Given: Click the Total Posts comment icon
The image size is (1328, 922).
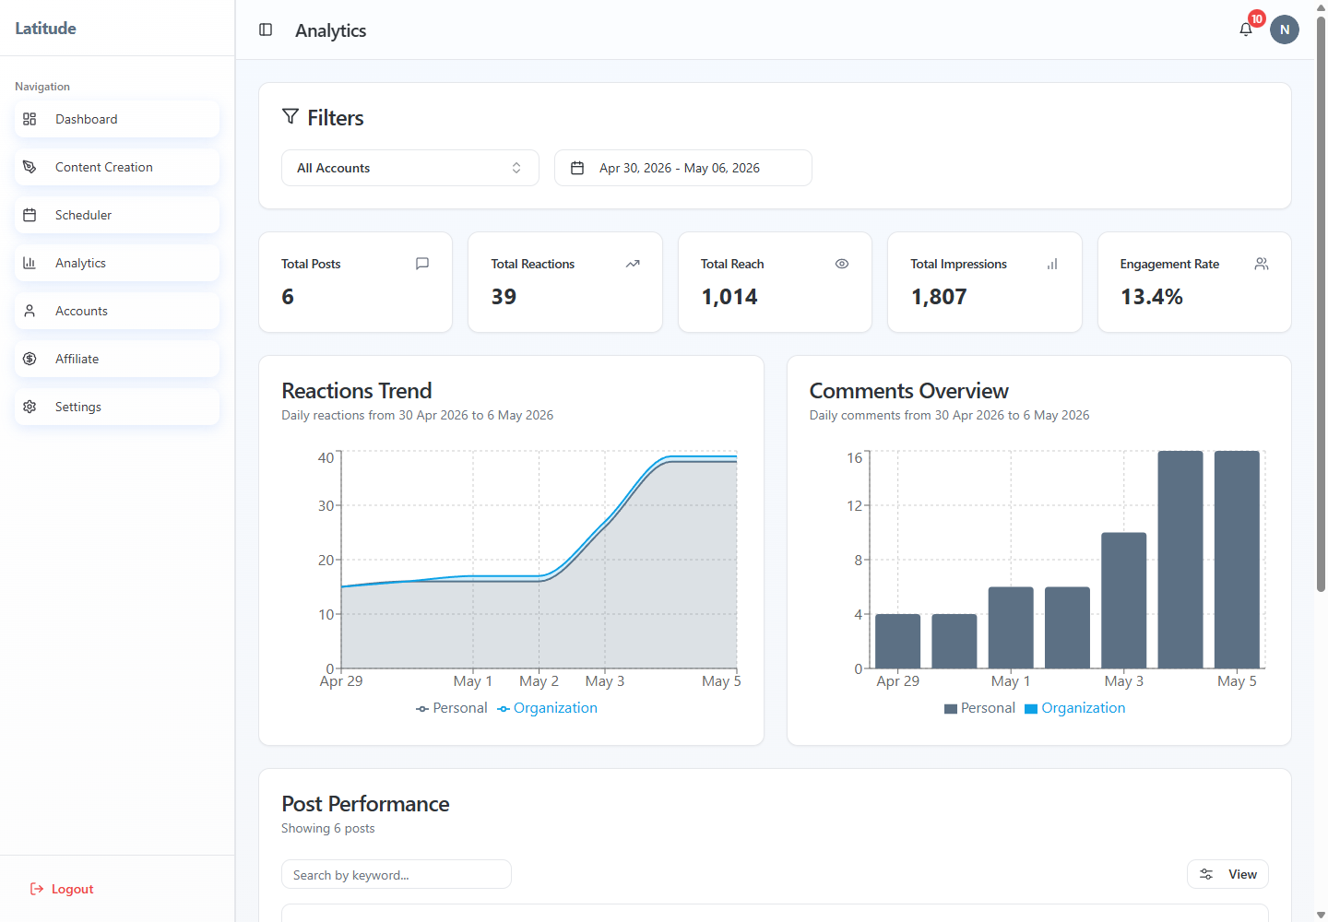Looking at the screenshot, I should (x=422, y=264).
